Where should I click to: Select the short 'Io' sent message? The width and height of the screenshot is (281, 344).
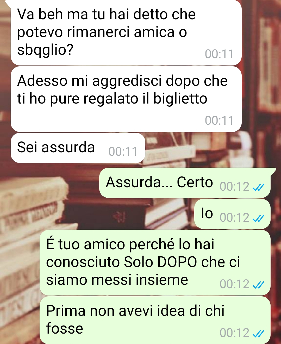pyautogui.click(x=232, y=214)
